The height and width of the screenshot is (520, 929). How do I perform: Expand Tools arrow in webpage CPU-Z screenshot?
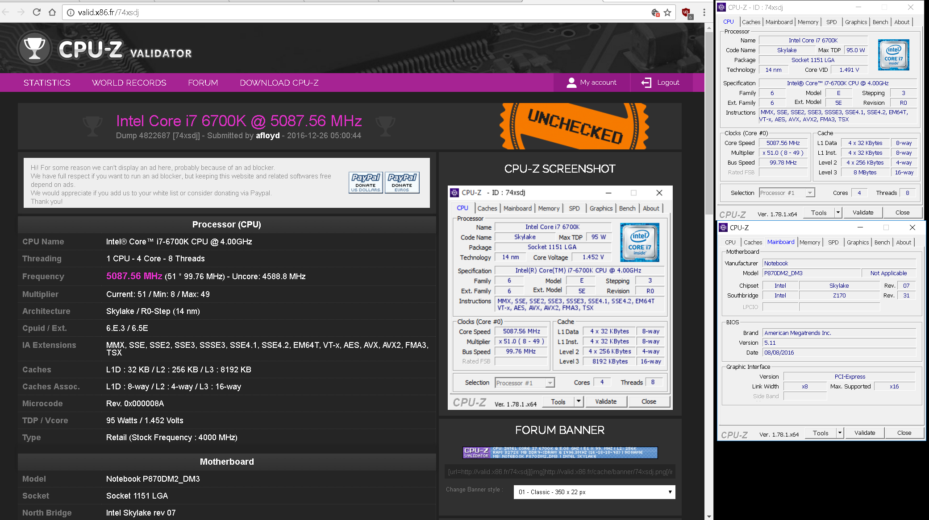(x=579, y=401)
